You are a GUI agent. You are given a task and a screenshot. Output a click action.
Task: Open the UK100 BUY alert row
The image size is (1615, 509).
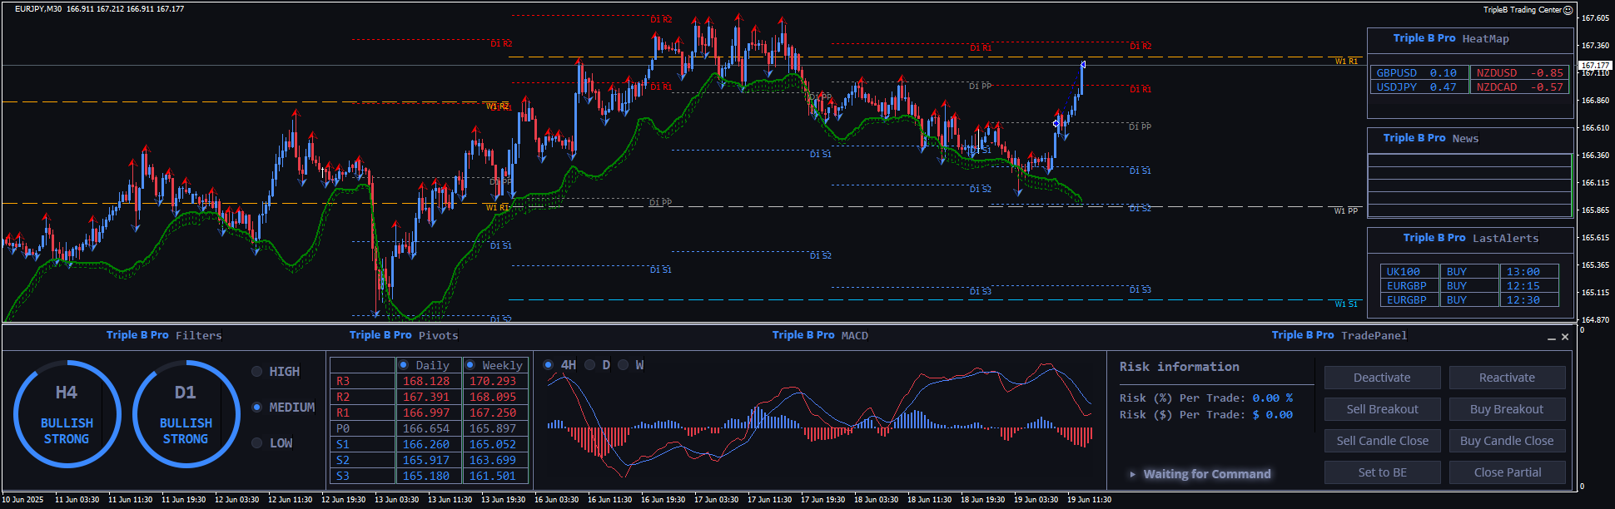tap(1403, 272)
